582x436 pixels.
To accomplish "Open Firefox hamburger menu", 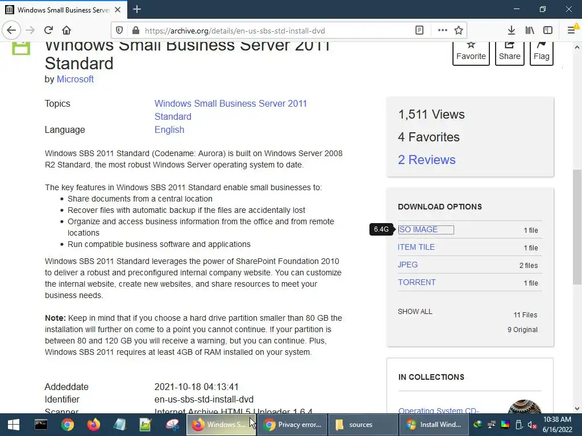I will click(572, 31).
